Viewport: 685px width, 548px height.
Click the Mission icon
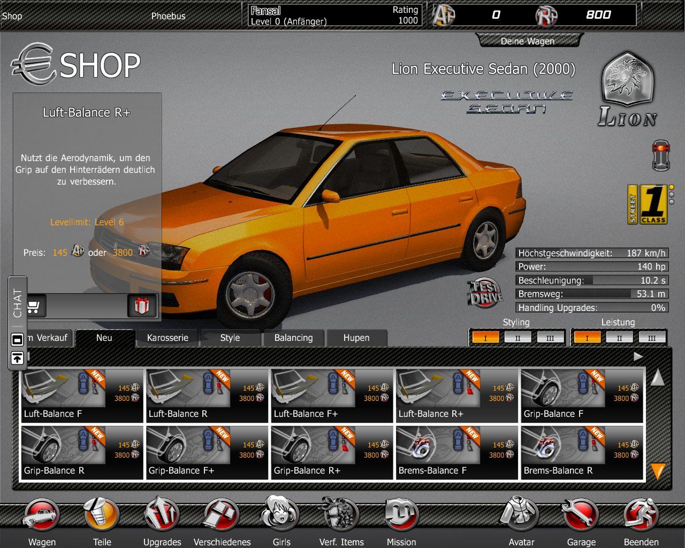(x=402, y=515)
